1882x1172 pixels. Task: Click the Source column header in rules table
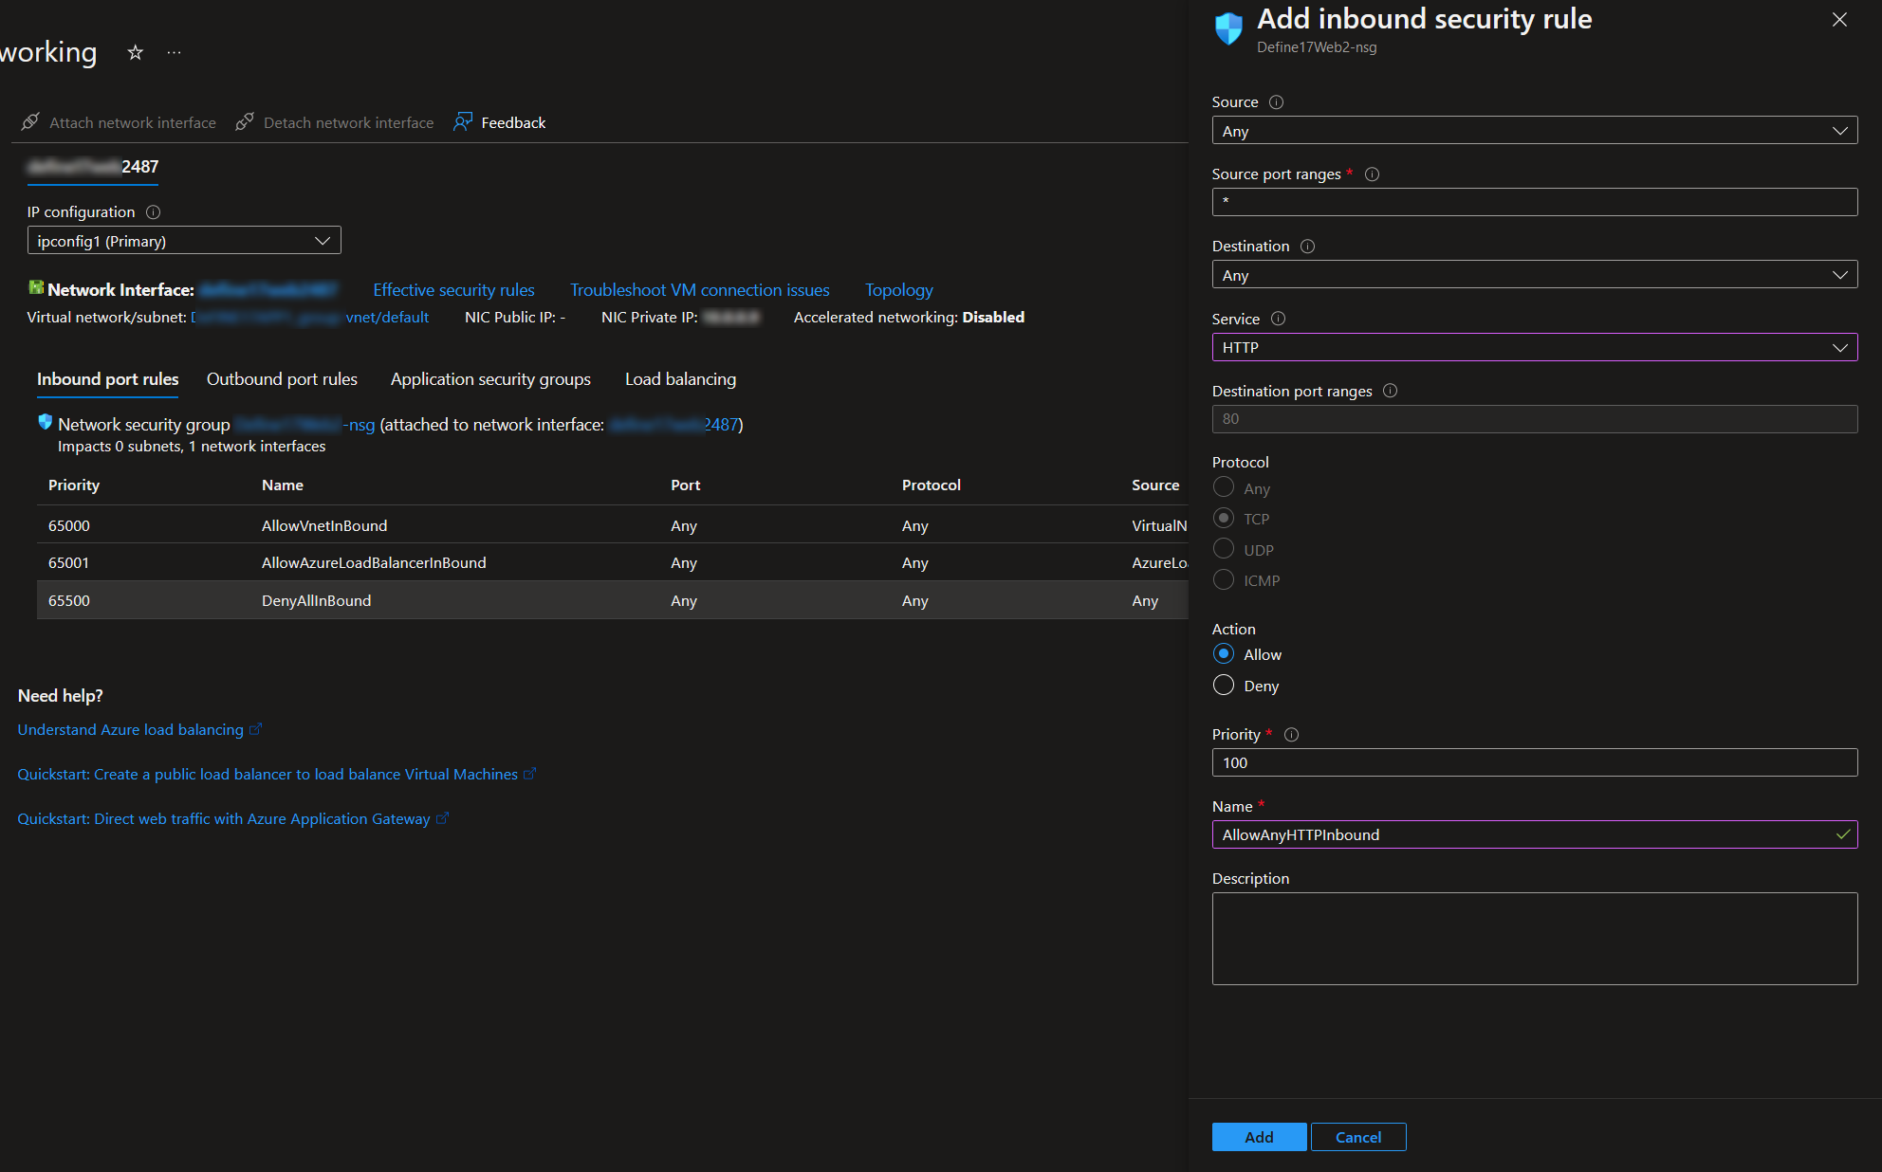[x=1155, y=485]
